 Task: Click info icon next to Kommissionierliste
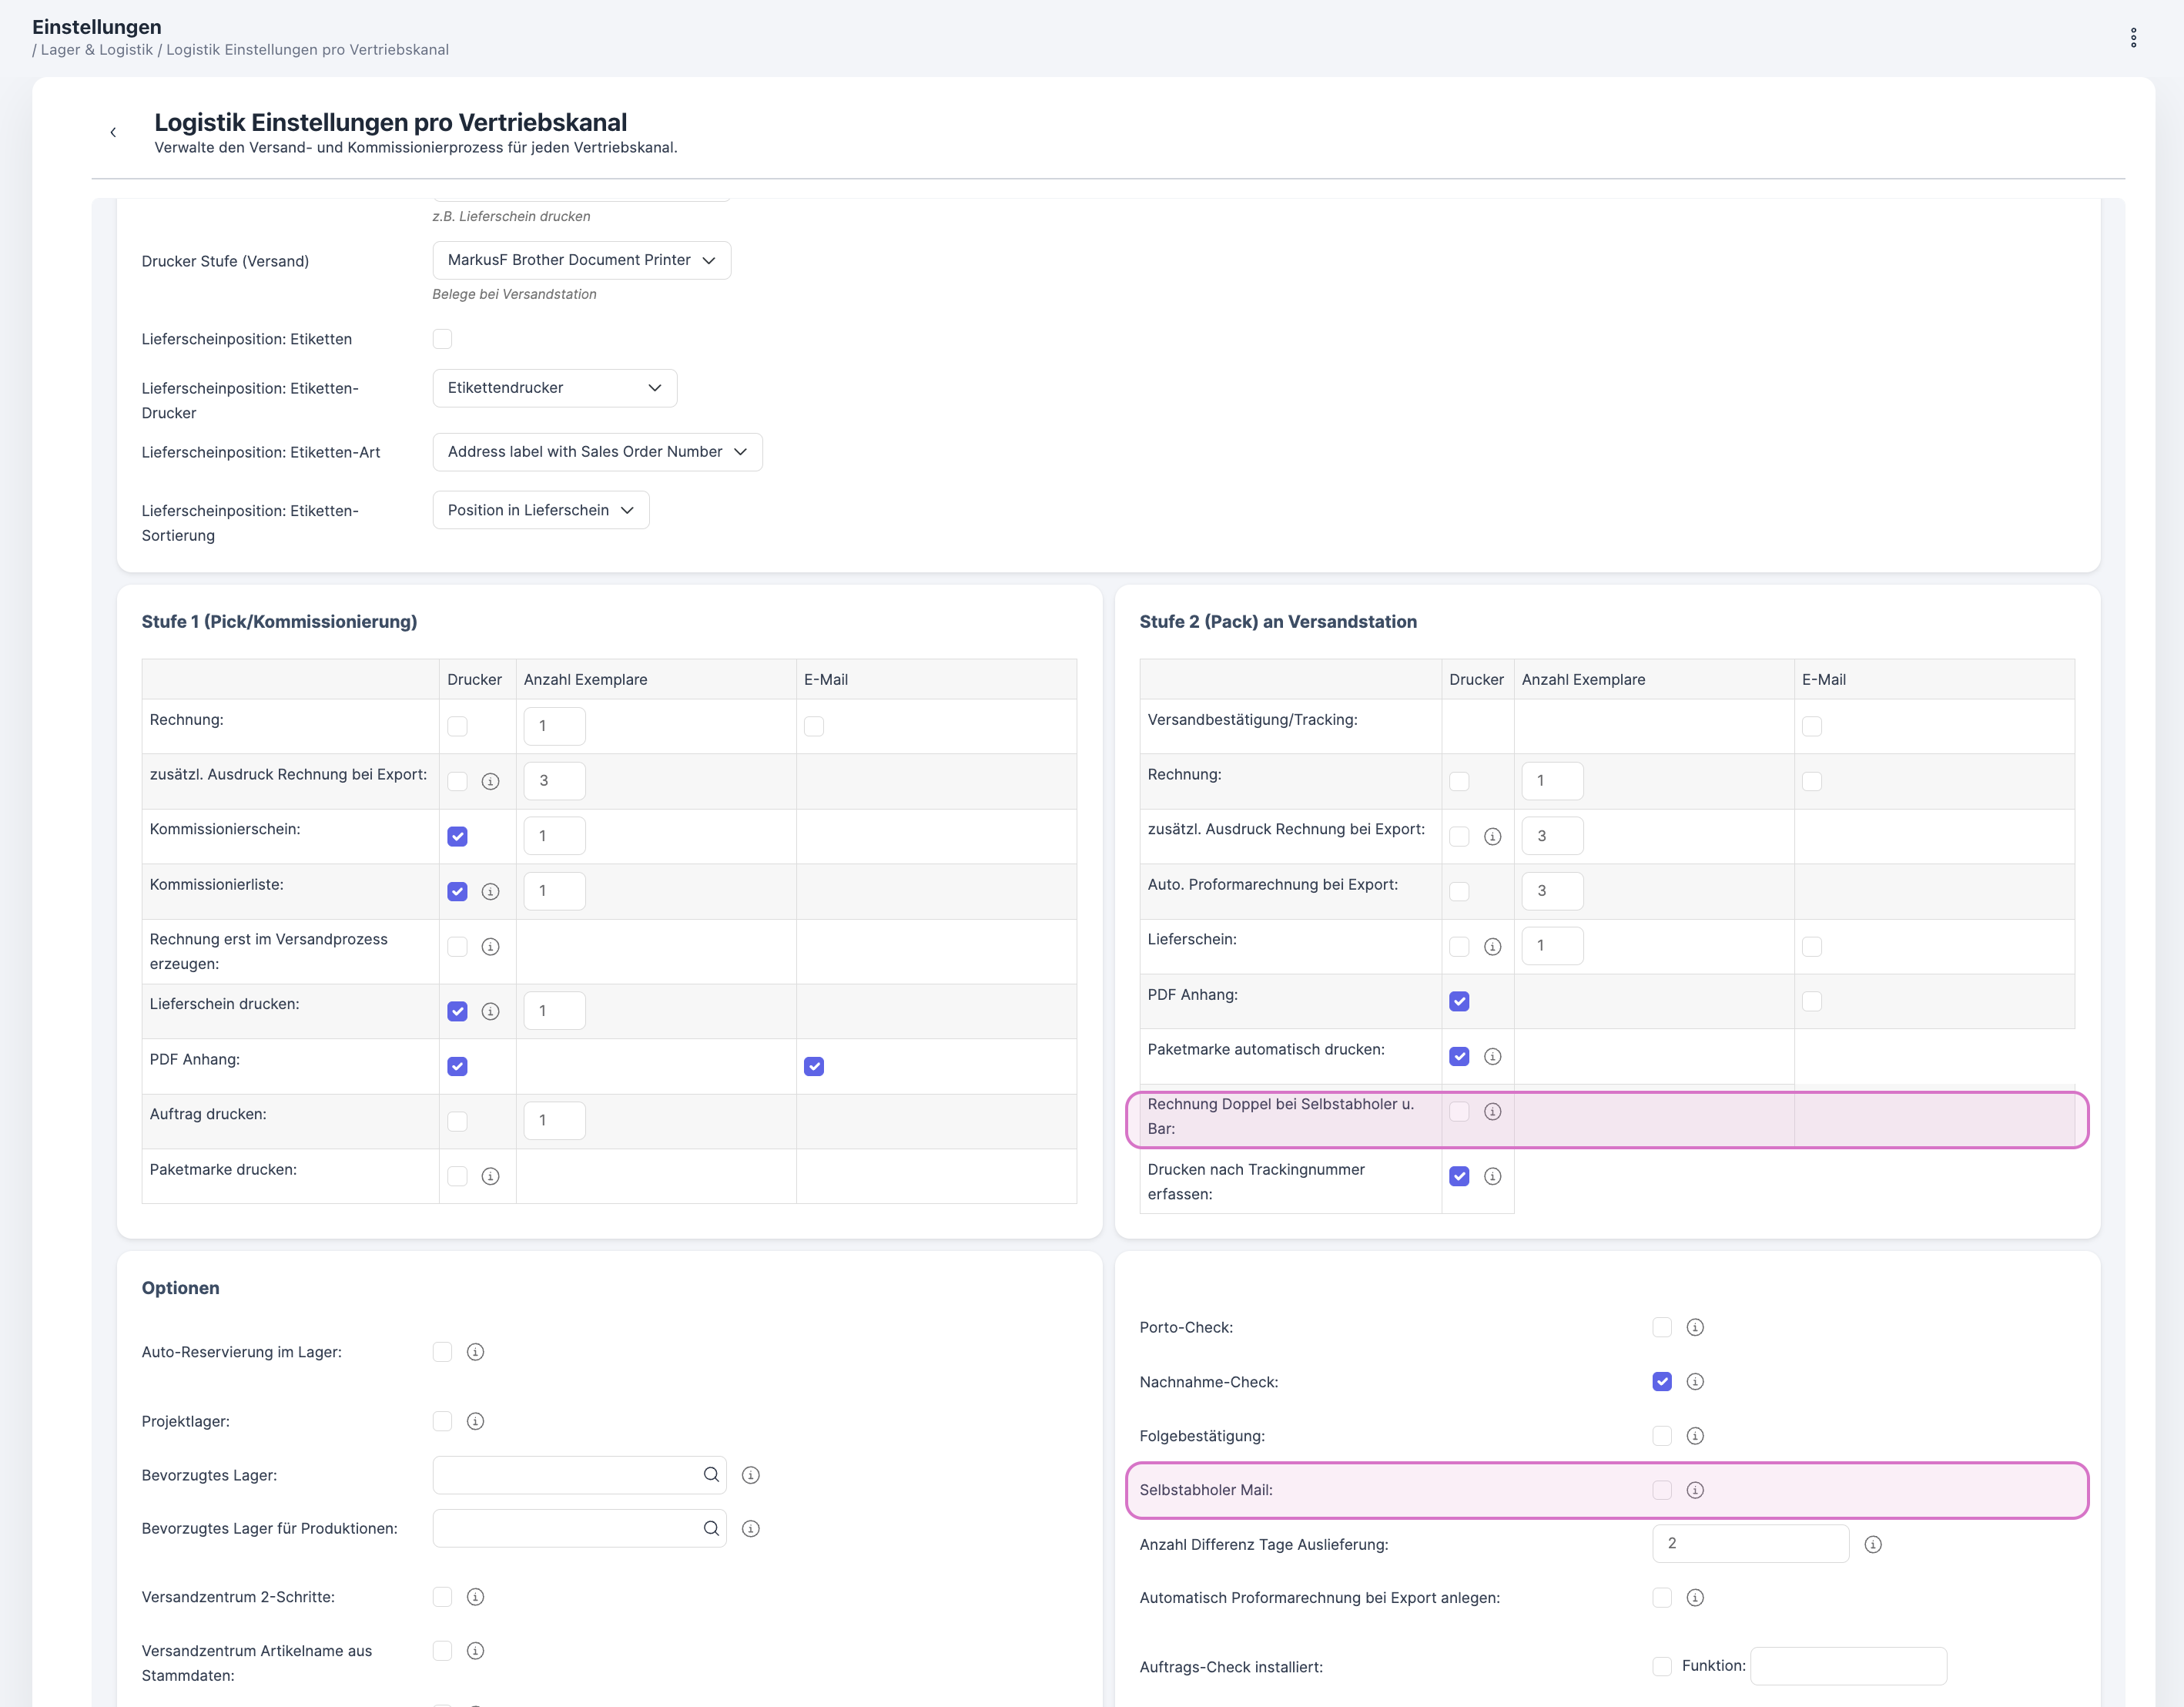(490, 891)
